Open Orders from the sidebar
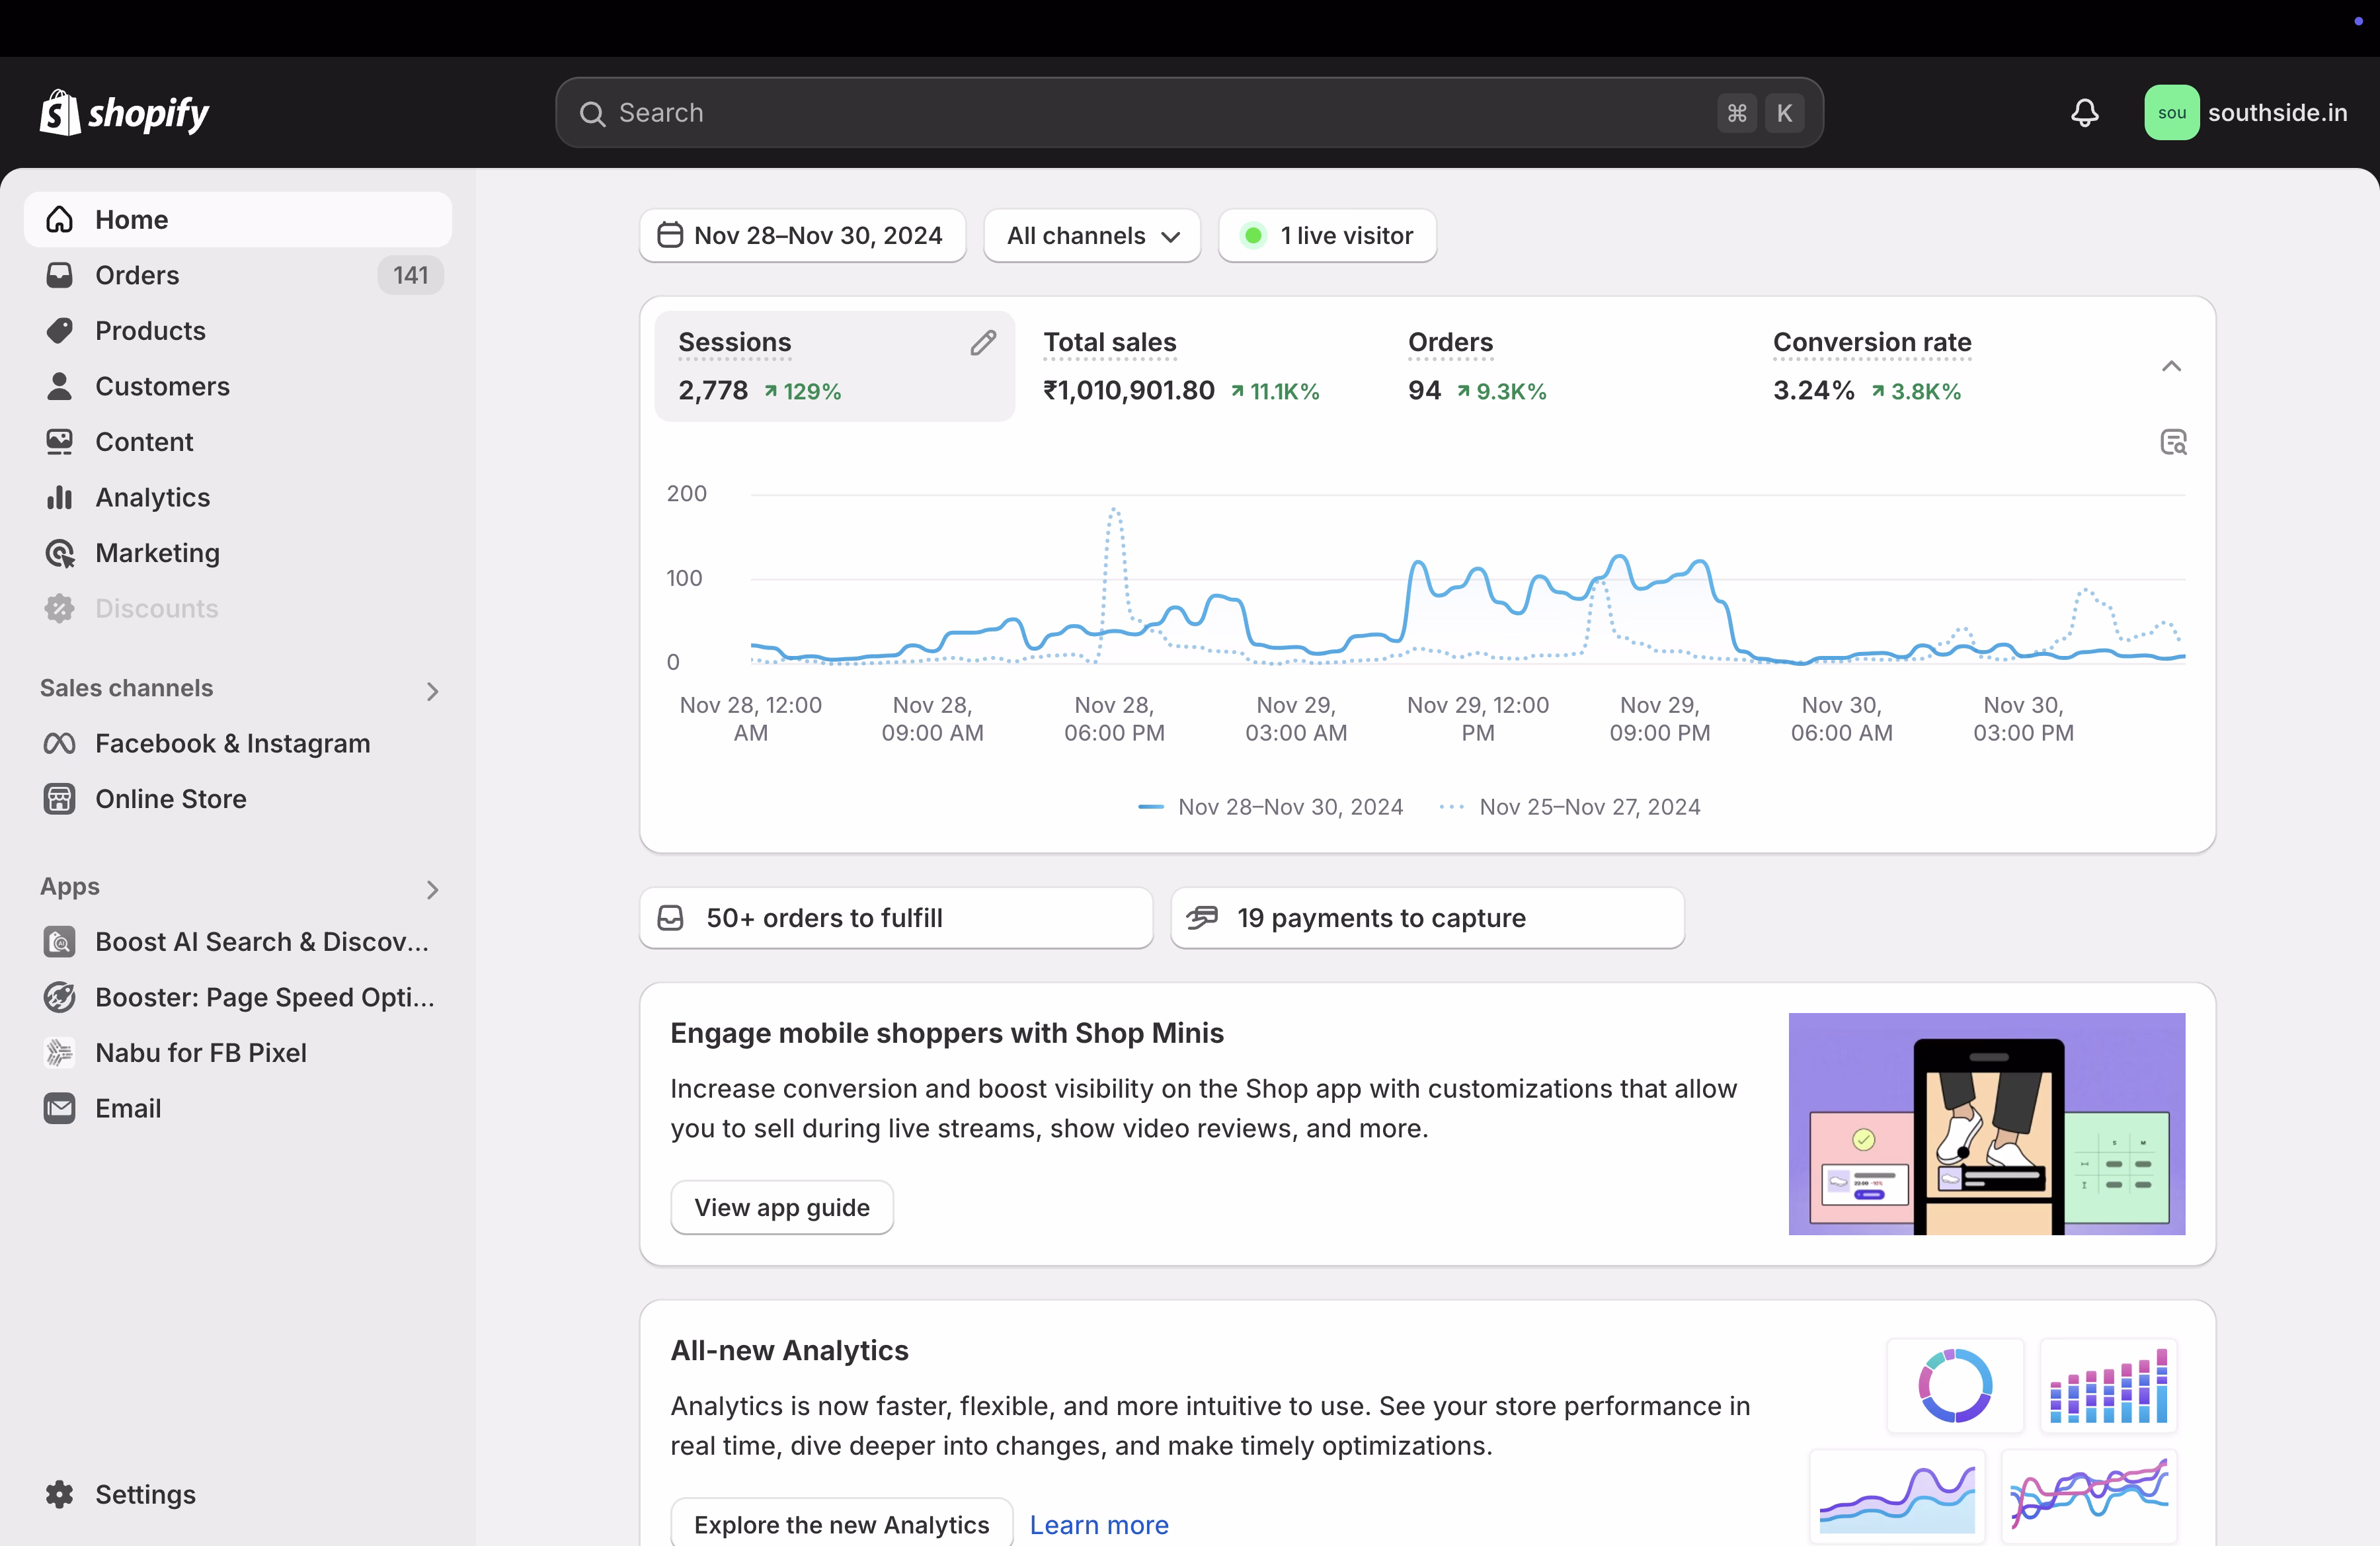The image size is (2380, 1546). click(138, 275)
